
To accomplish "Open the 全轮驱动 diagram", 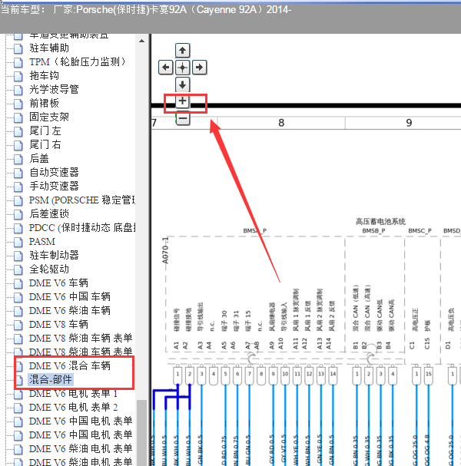I will coord(49,269).
